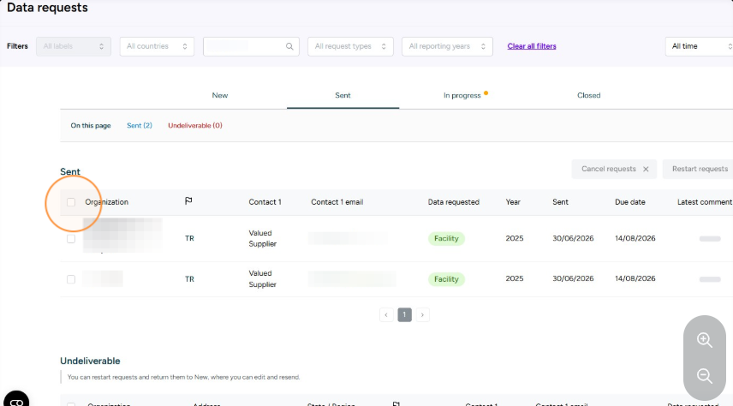Click the Year column header
This screenshot has height=406, width=733.
[x=513, y=202]
